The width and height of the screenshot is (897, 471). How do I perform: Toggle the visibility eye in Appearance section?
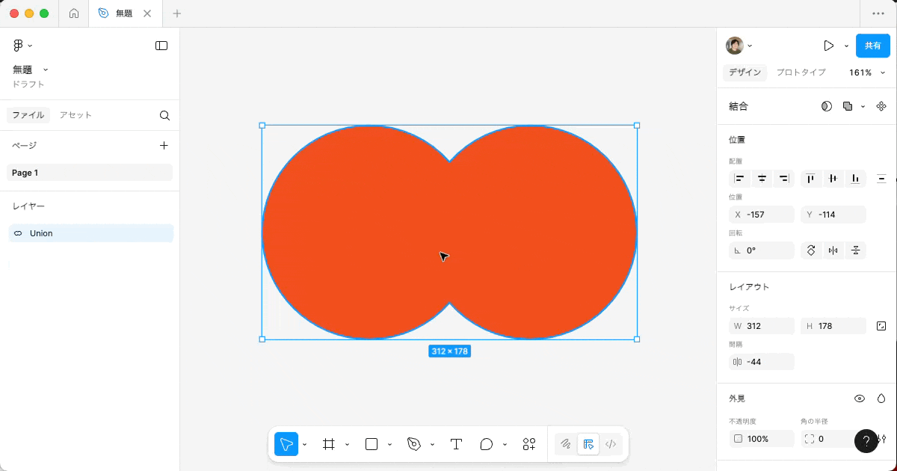tap(860, 398)
